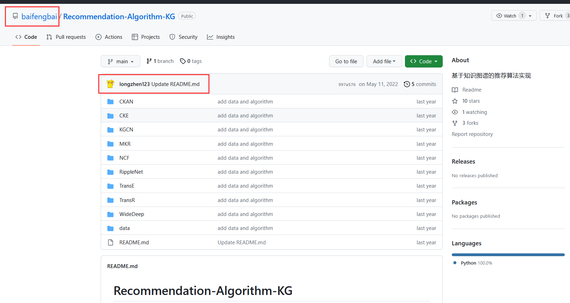Image resolution: width=570 pixels, height=303 pixels.
Task: Click the Update README.md commit message in header
Action: pos(176,84)
